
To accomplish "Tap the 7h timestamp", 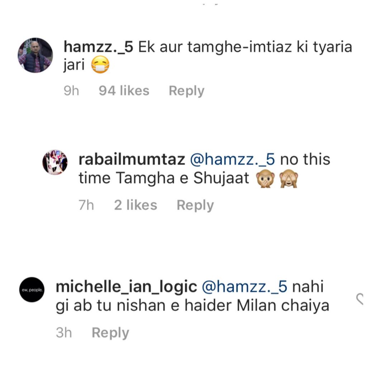I will pos(86,205).
